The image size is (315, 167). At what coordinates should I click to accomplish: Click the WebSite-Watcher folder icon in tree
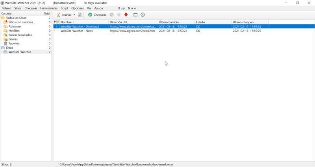(6, 52)
